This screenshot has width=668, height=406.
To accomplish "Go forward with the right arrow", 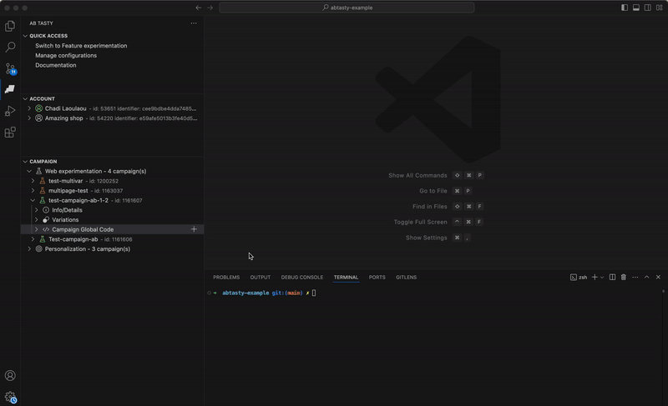I will [x=210, y=8].
